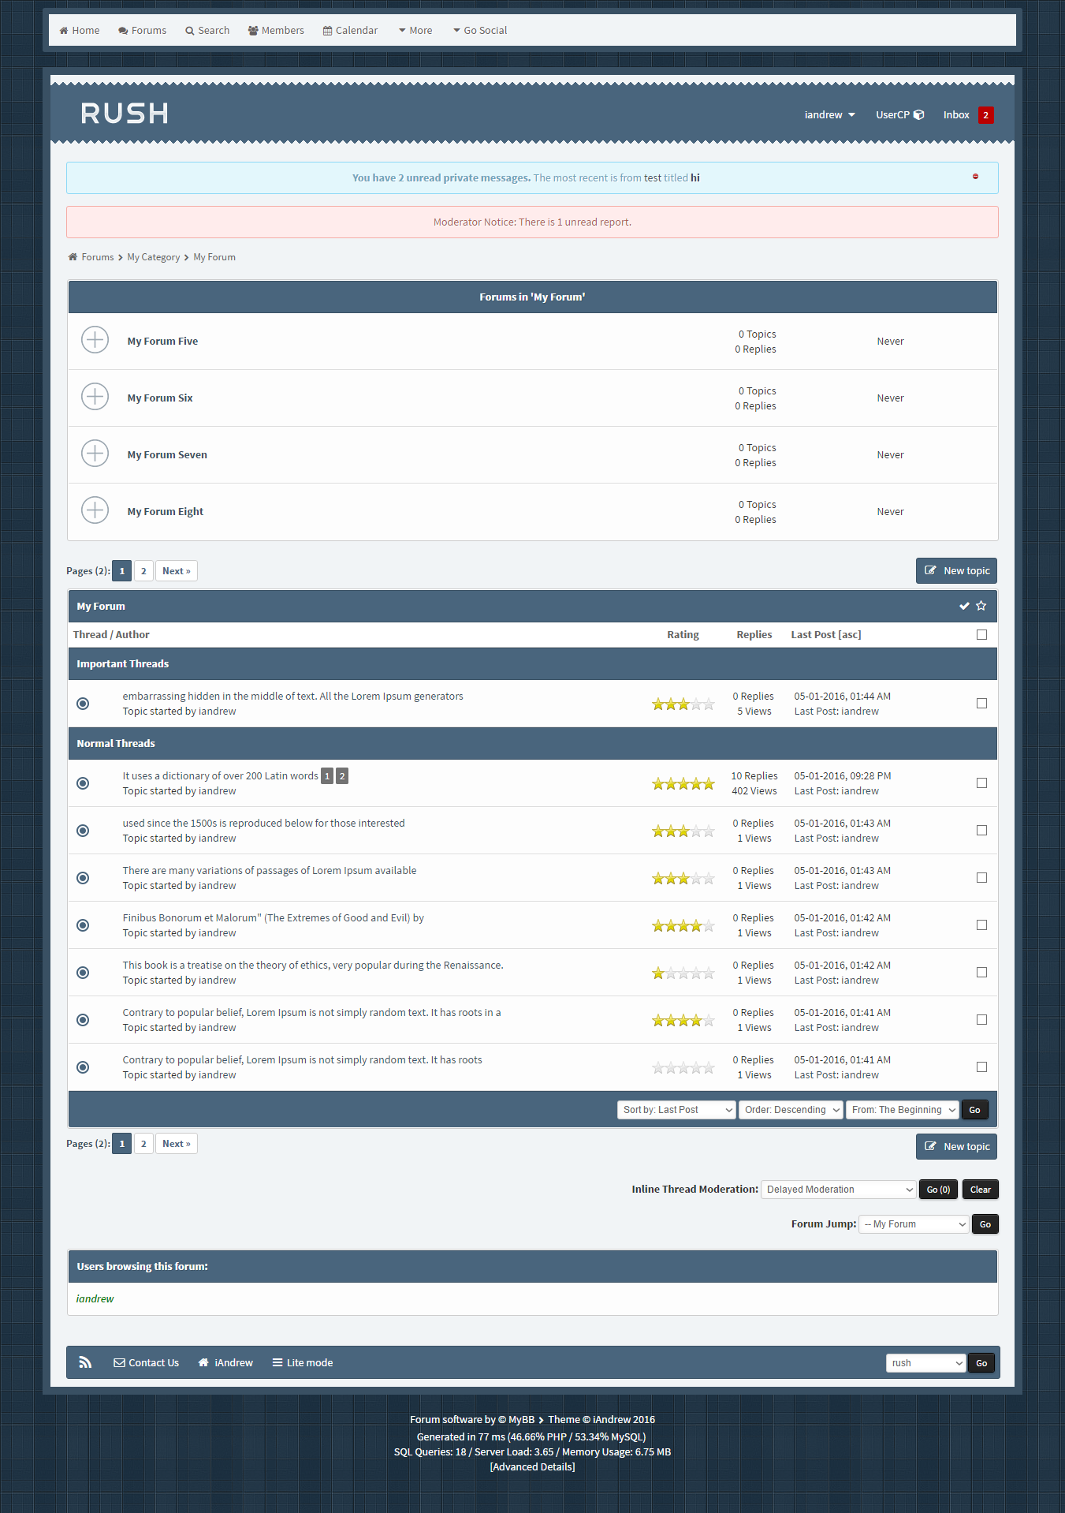This screenshot has width=1065, height=1513.
Task: Click the Inbox unread count badge
Action: pos(985,115)
